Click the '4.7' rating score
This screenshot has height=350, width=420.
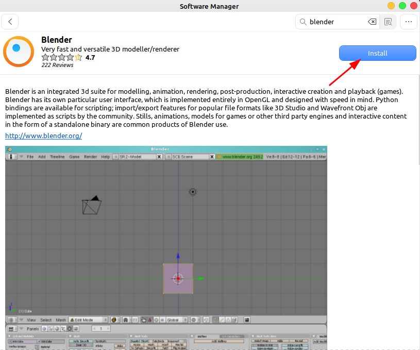[x=90, y=58]
